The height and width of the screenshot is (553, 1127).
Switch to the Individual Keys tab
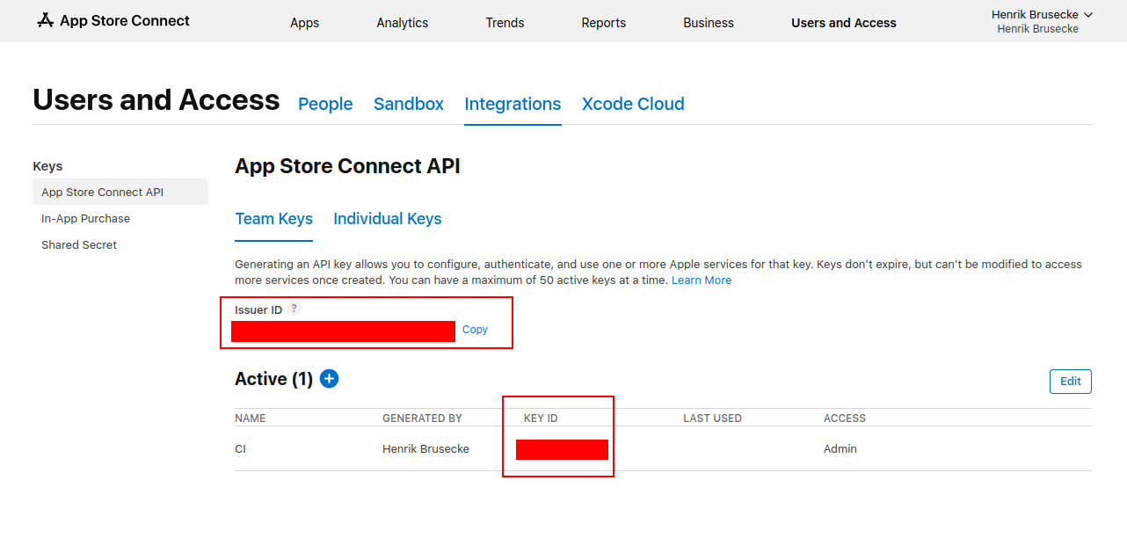click(388, 219)
